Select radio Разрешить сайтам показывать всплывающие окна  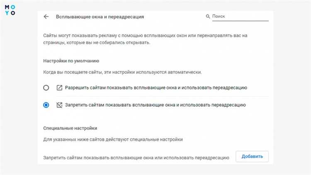(46, 87)
